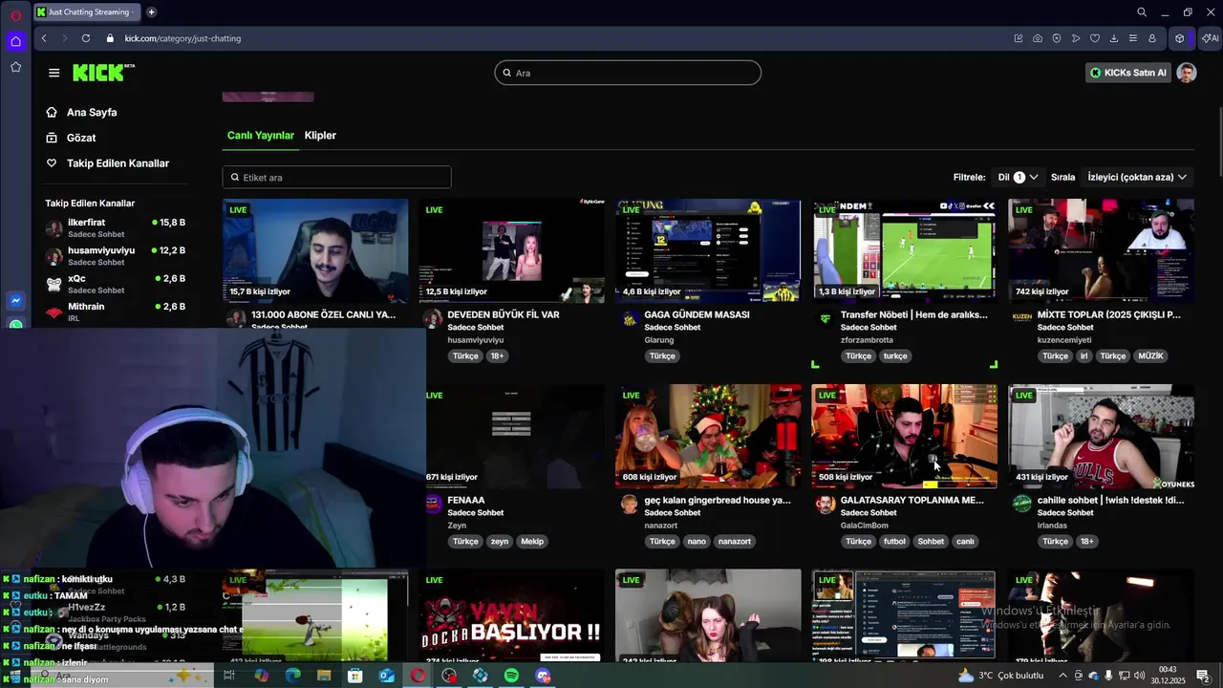Image resolution: width=1223 pixels, height=688 pixels.
Task: Click the nano tag under gingerbread stream
Action: coord(697,541)
